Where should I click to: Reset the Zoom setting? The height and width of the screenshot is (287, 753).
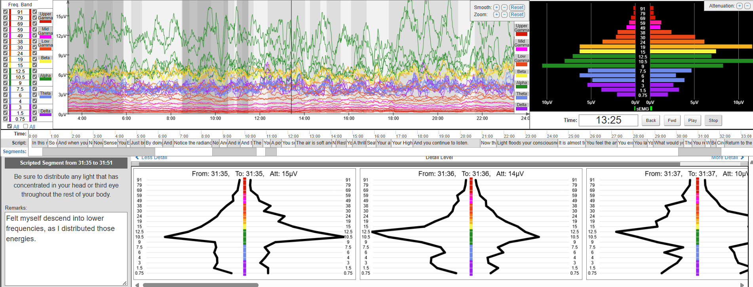[517, 15]
